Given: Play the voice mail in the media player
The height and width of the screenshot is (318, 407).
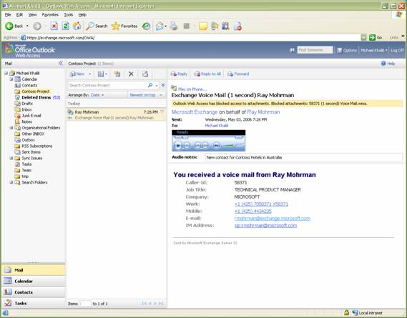Looking at the screenshot, I should click(178, 146).
